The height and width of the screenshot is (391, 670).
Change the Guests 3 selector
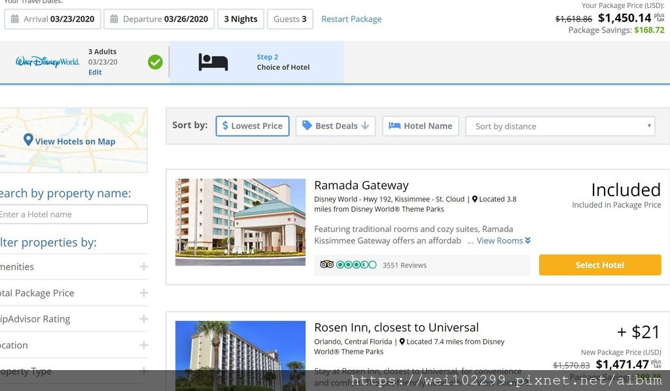click(290, 19)
